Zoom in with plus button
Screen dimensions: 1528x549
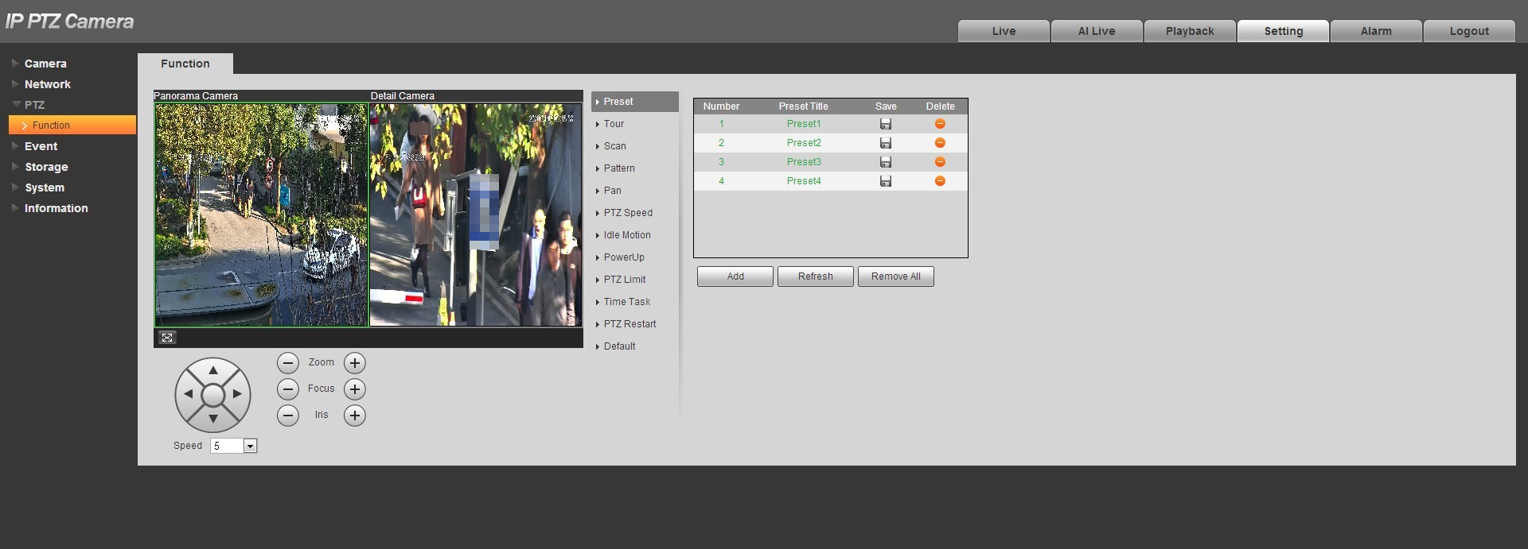pos(355,363)
